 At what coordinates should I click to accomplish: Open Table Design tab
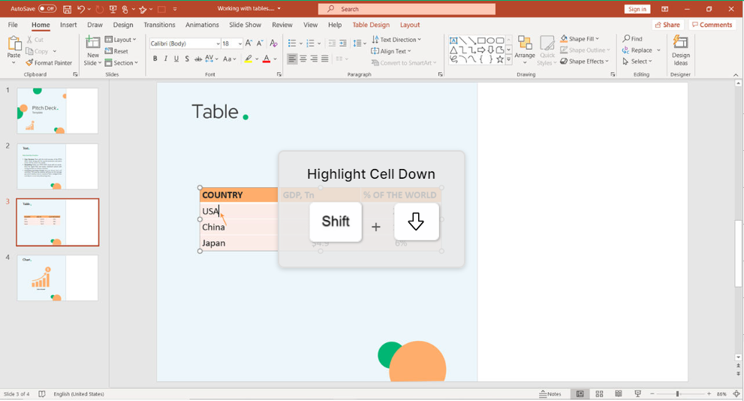371,25
